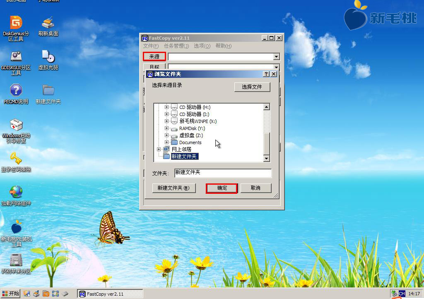The width and height of the screenshot is (424, 299).
Task: Expand the 虚拟盘 (Z:) node
Action: click(166, 135)
